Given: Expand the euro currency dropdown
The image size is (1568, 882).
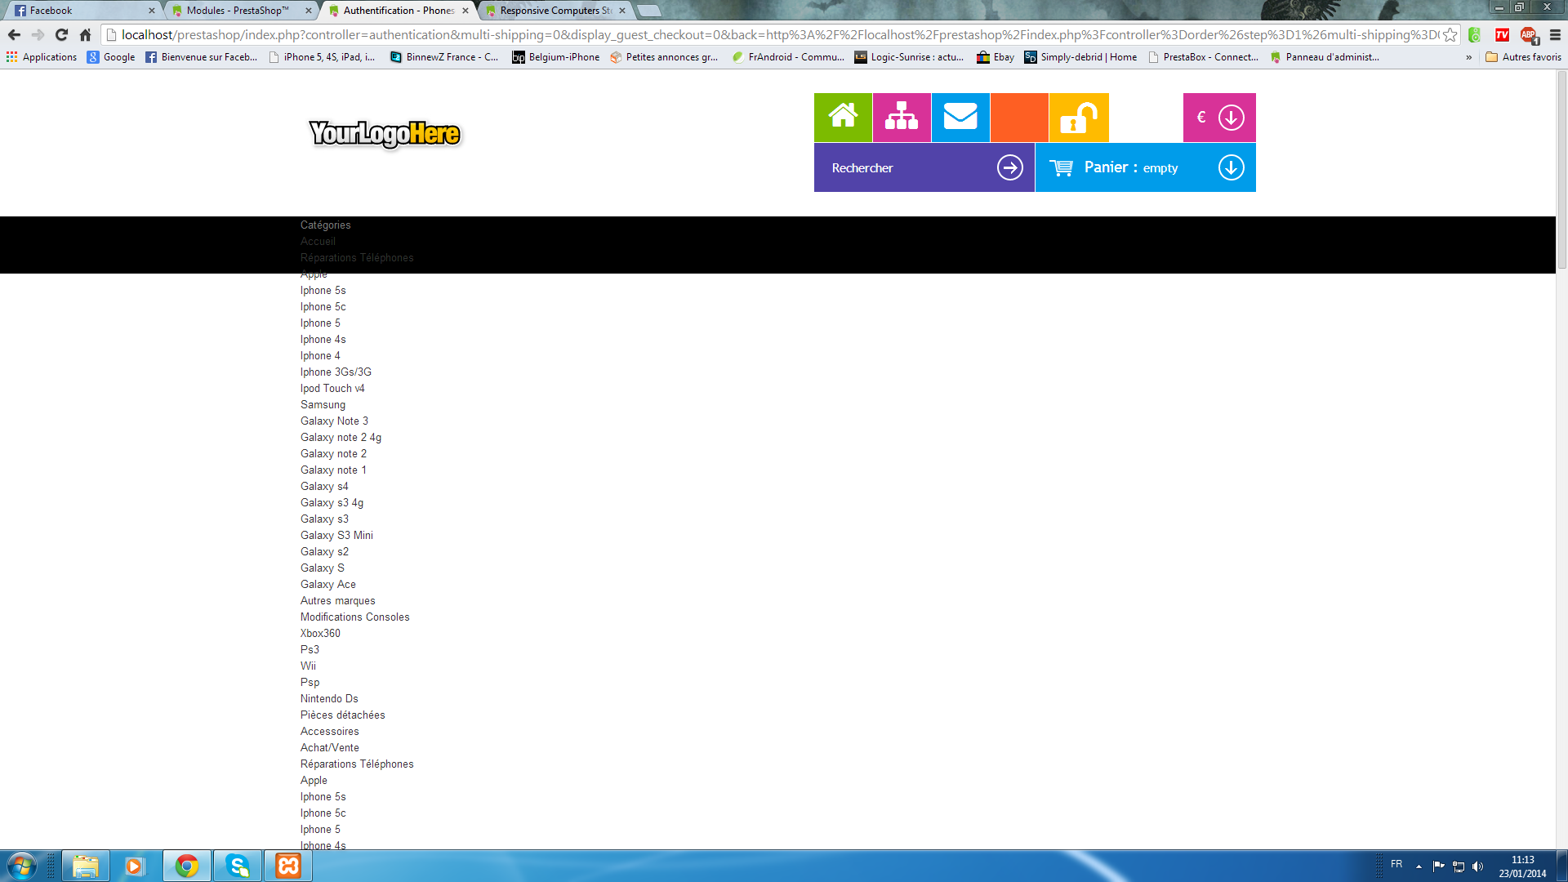Looking at the screenshot, I should pyautogui.click(x=1231, y=117).
